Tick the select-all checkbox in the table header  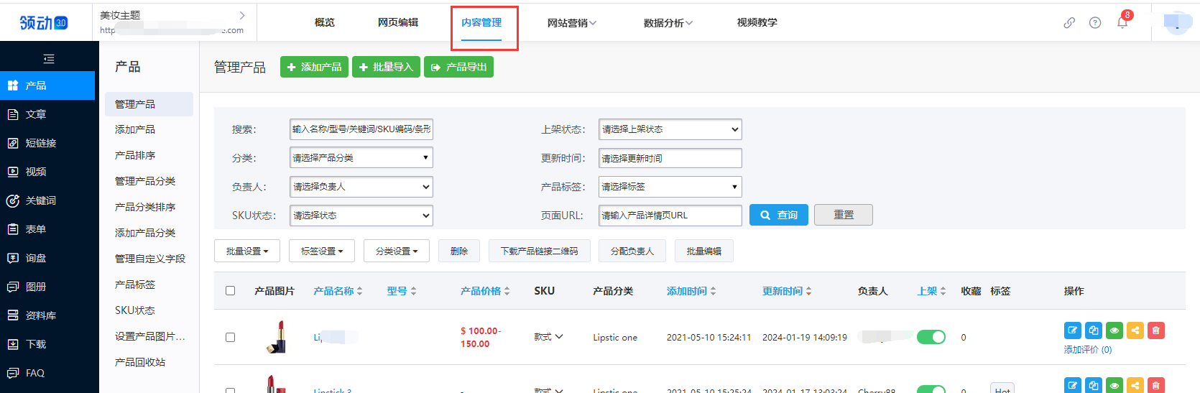coord(230,291)
